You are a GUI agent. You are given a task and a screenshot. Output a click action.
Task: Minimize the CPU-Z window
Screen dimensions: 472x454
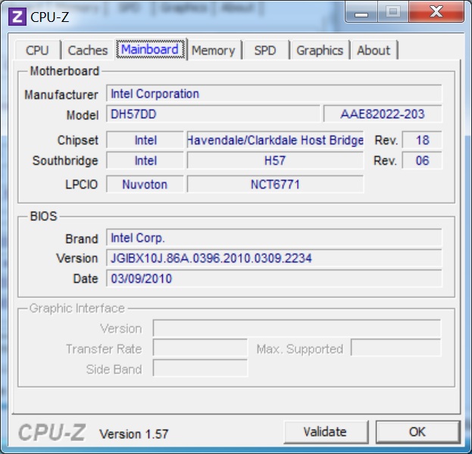pos(361,12)
